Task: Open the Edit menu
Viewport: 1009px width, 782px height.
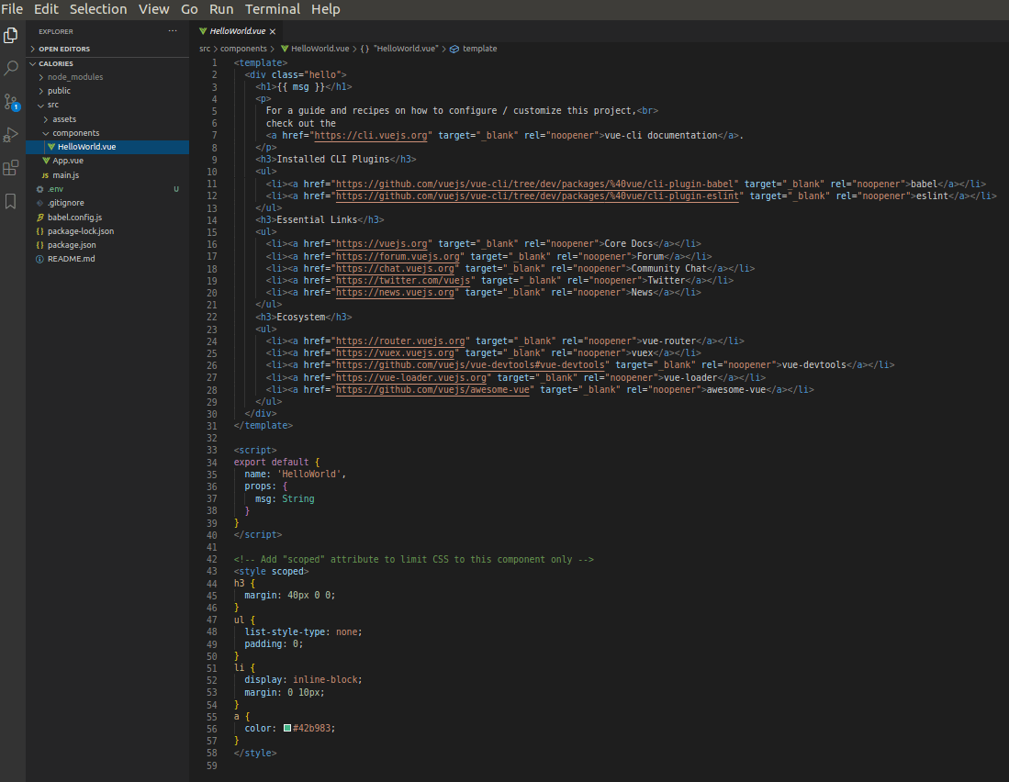Action: pyautogui.click(x=46, y=9)
